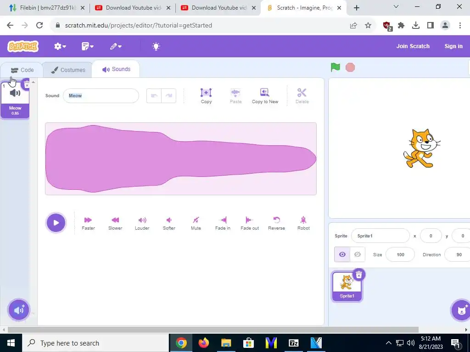Apply the Slower effect
The image size is (470, 352).
click(115, 223)
